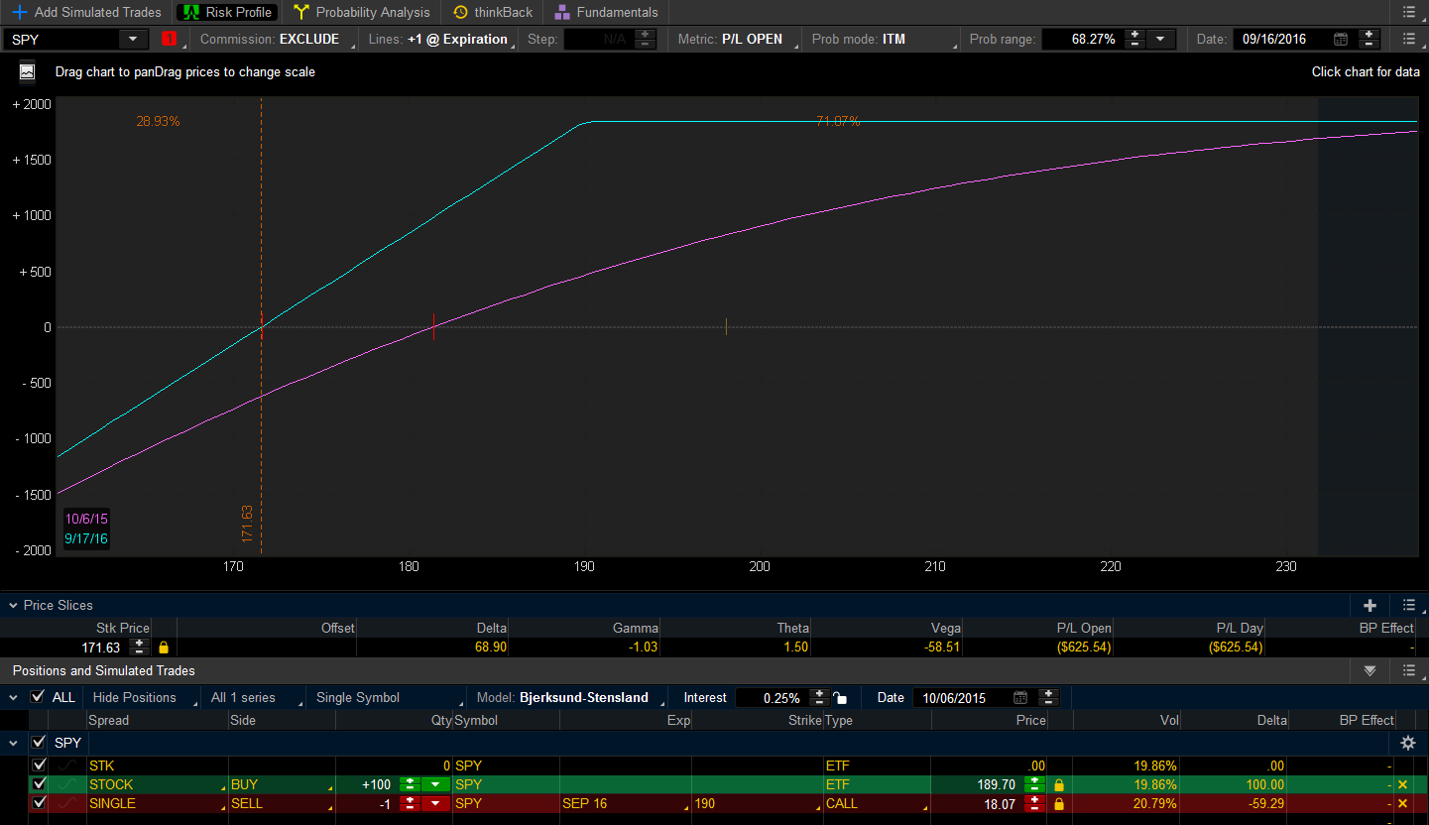Screen dimensions: 1429x825
Task: Open the Probability Analysis tab
Action: [x=361, y=12]
